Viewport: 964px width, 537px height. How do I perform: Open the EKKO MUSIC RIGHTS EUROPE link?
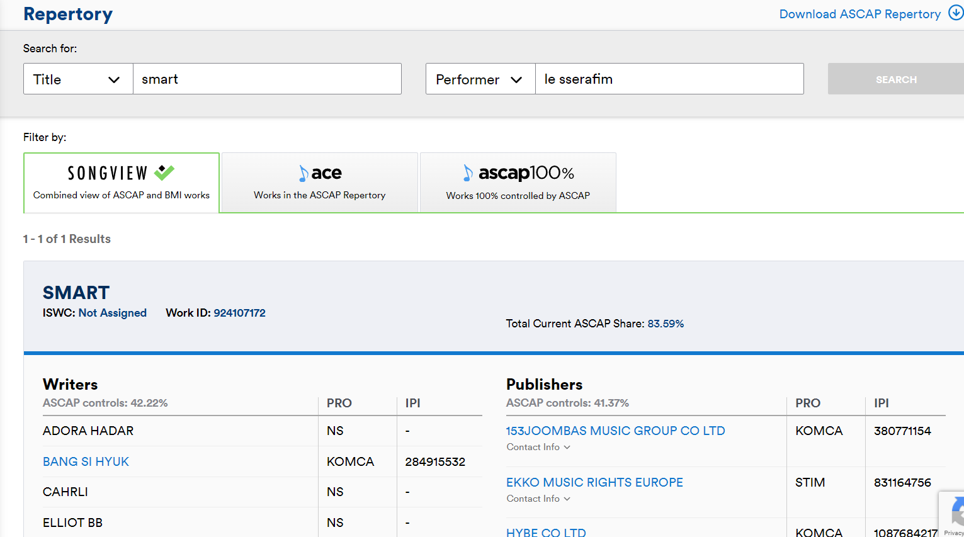pos(594,482)
